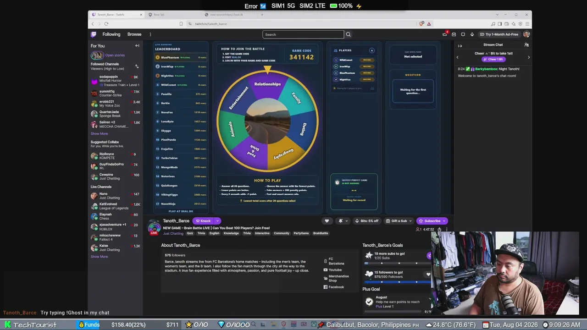
Task: Open the notification bell options
Action: coord(343,221)
